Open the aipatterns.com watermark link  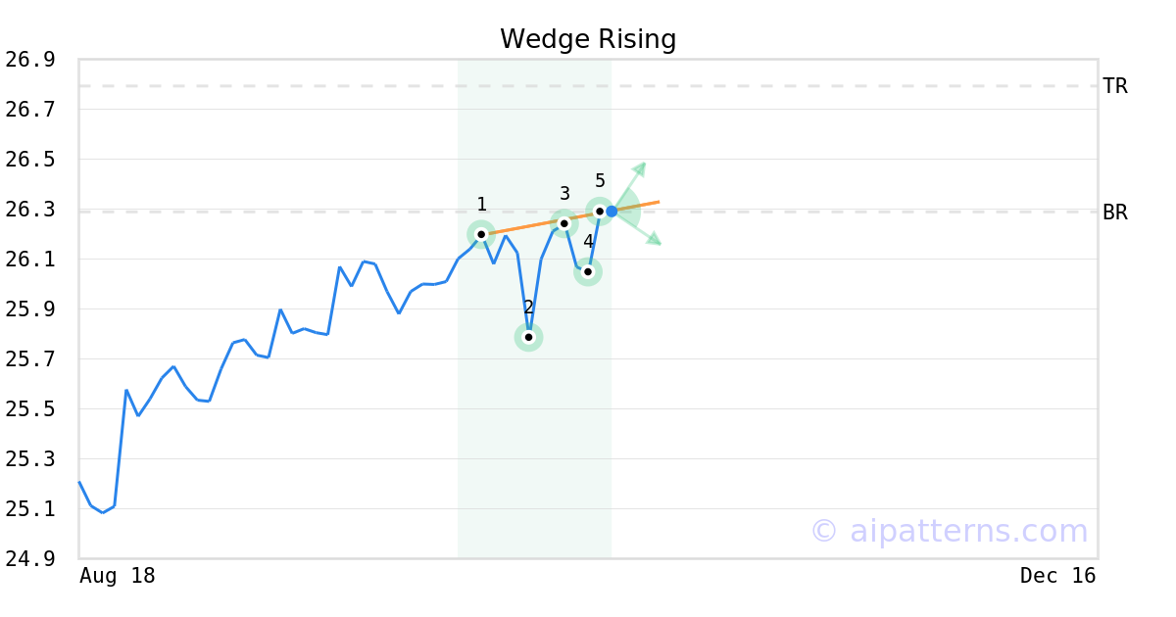coord(949,531)
